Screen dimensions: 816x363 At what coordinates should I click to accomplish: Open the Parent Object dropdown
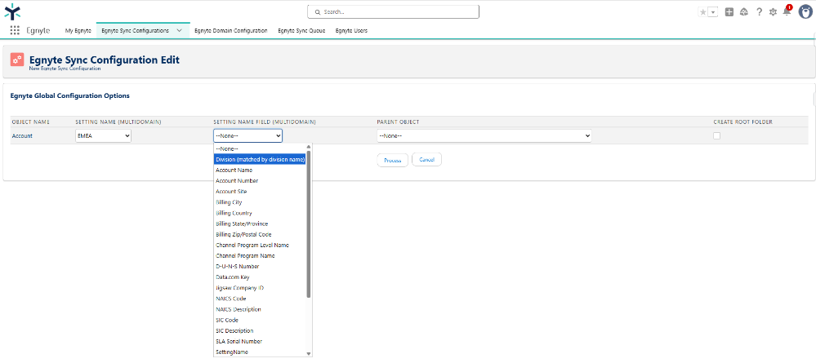484,135
